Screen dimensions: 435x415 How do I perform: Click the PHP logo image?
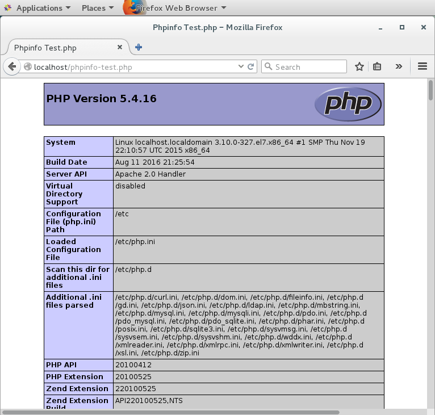(348, 104)
